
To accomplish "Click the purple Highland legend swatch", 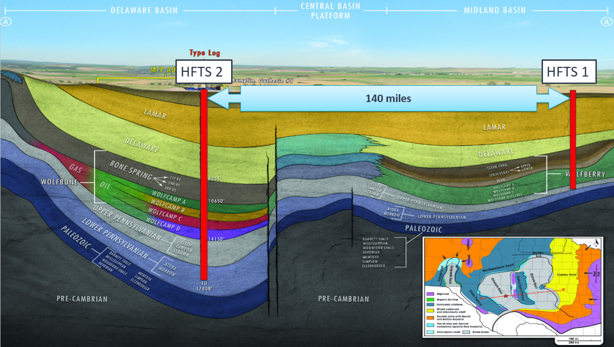I will 431,294.
